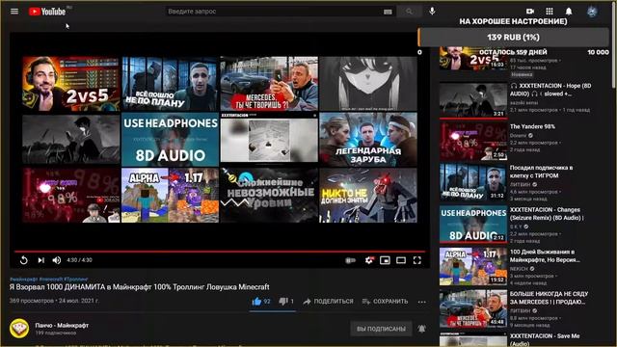Open XXXTENTACION - Changes sidebar video
This screenshot has width=617, height=347.
coord(547,214)
